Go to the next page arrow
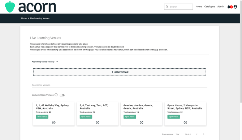The width and height of the screenshot is (242, 140). click(204, 134)
